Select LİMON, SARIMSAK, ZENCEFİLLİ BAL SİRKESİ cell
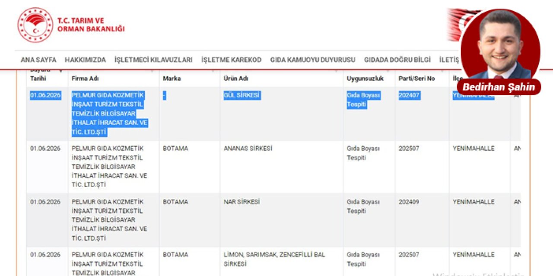This screenshot has width=553, height=276. (x=274, y=259)
